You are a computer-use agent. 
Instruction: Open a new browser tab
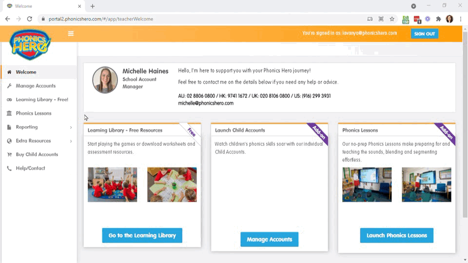93,6
